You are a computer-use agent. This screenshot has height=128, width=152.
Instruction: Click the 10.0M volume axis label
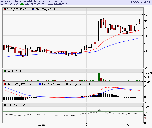click(148, 73)
